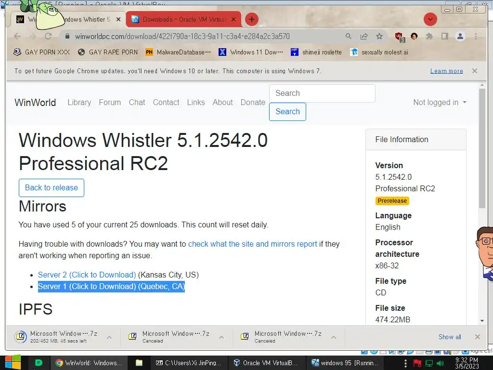
Task: Open the Donate nav item
Action: click(x=253, y=102)
